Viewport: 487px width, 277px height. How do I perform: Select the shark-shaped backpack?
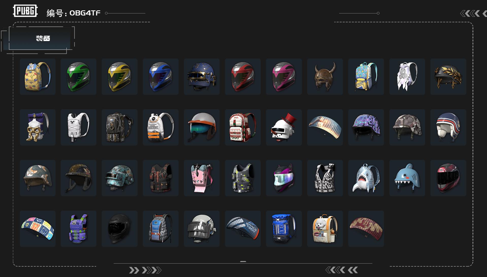(x=366, y=178)
